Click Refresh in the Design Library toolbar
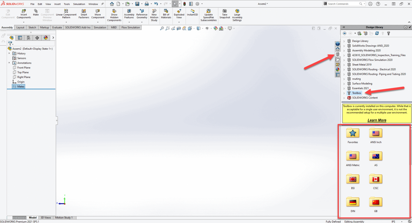This screenshot has width=412, height=223. [x=377, y=33]
